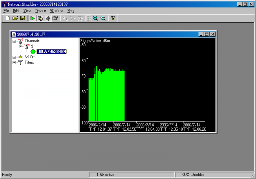This screenshot has width=256, height=179.
Task: Open the View menu
Action: click(27, 11)
